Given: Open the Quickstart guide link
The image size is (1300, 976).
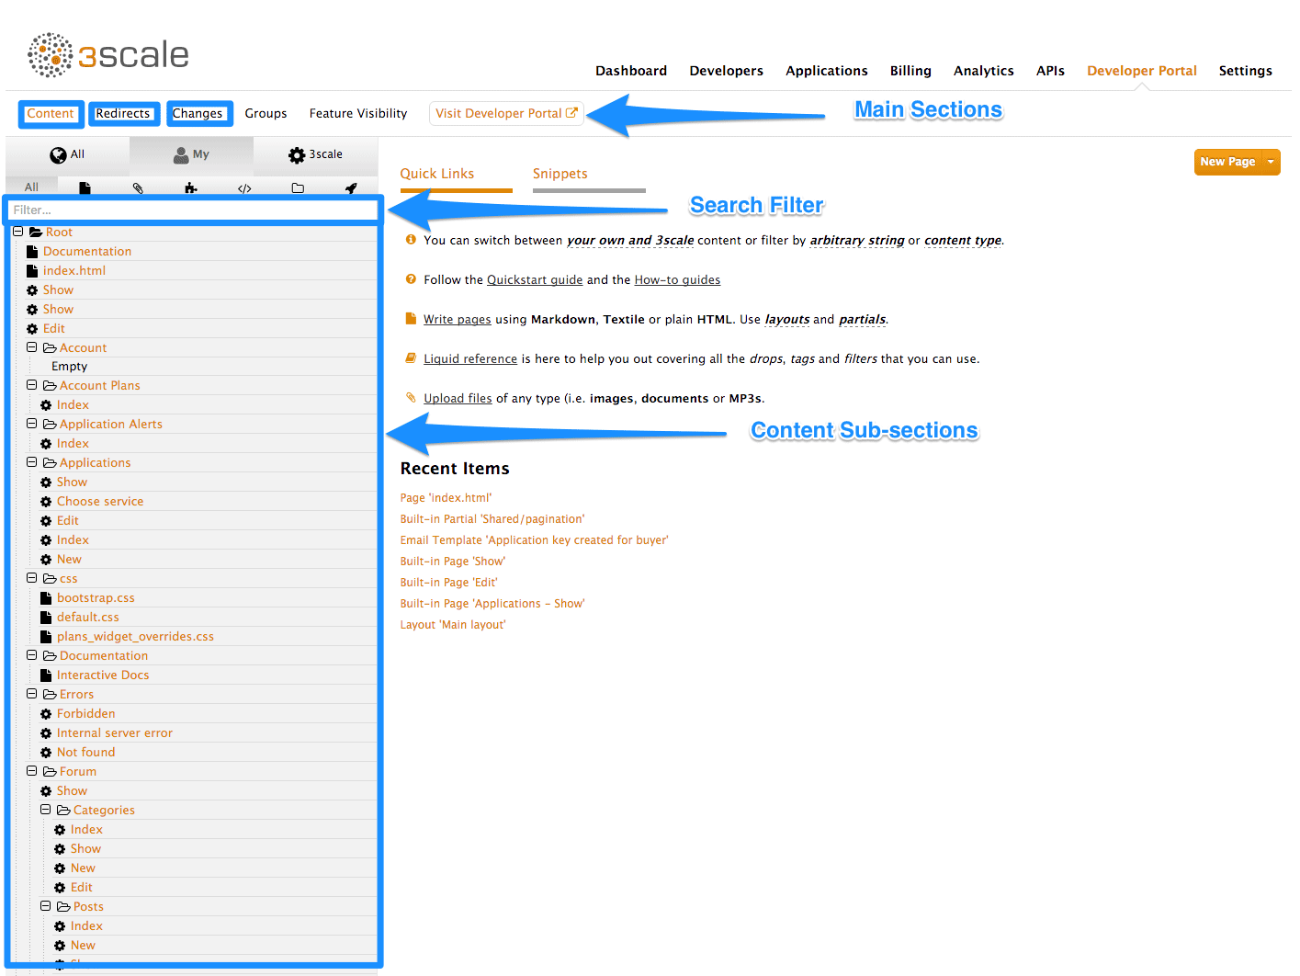Looking at the screenshot, I should coord(535,280).
